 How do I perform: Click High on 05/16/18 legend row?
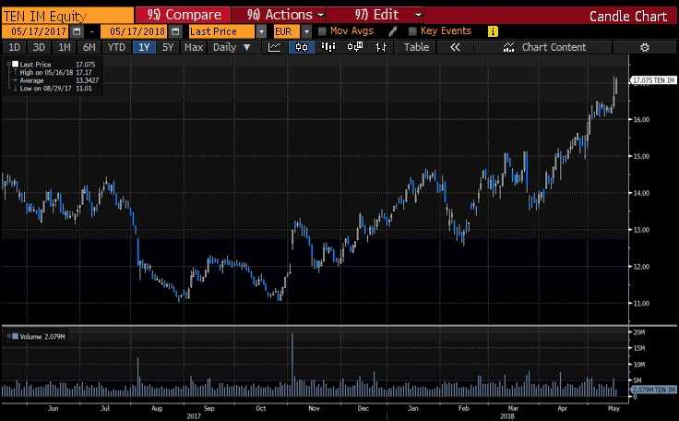[55, 72]
